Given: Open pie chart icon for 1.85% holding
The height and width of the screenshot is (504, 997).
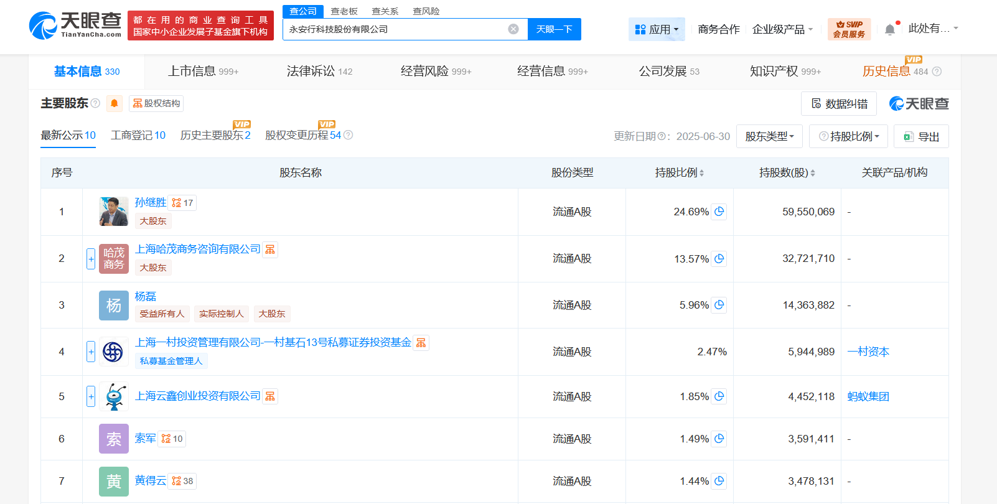Looking at the screenshot, I should coord(719,396).
